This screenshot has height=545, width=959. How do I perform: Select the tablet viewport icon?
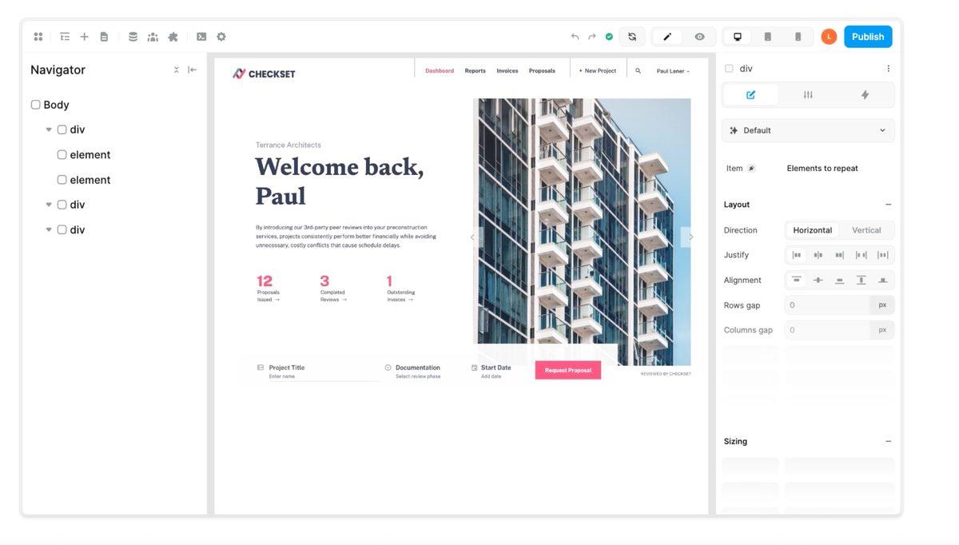coord(767,37)
